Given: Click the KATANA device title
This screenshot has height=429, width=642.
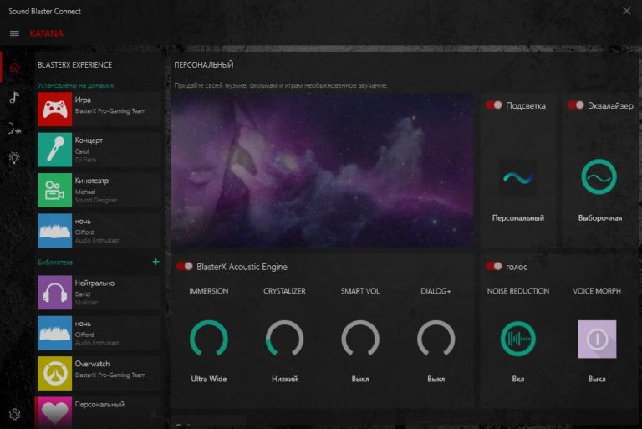Looking at the screenshot, I should pyautogui.click(x=46, y=33).
